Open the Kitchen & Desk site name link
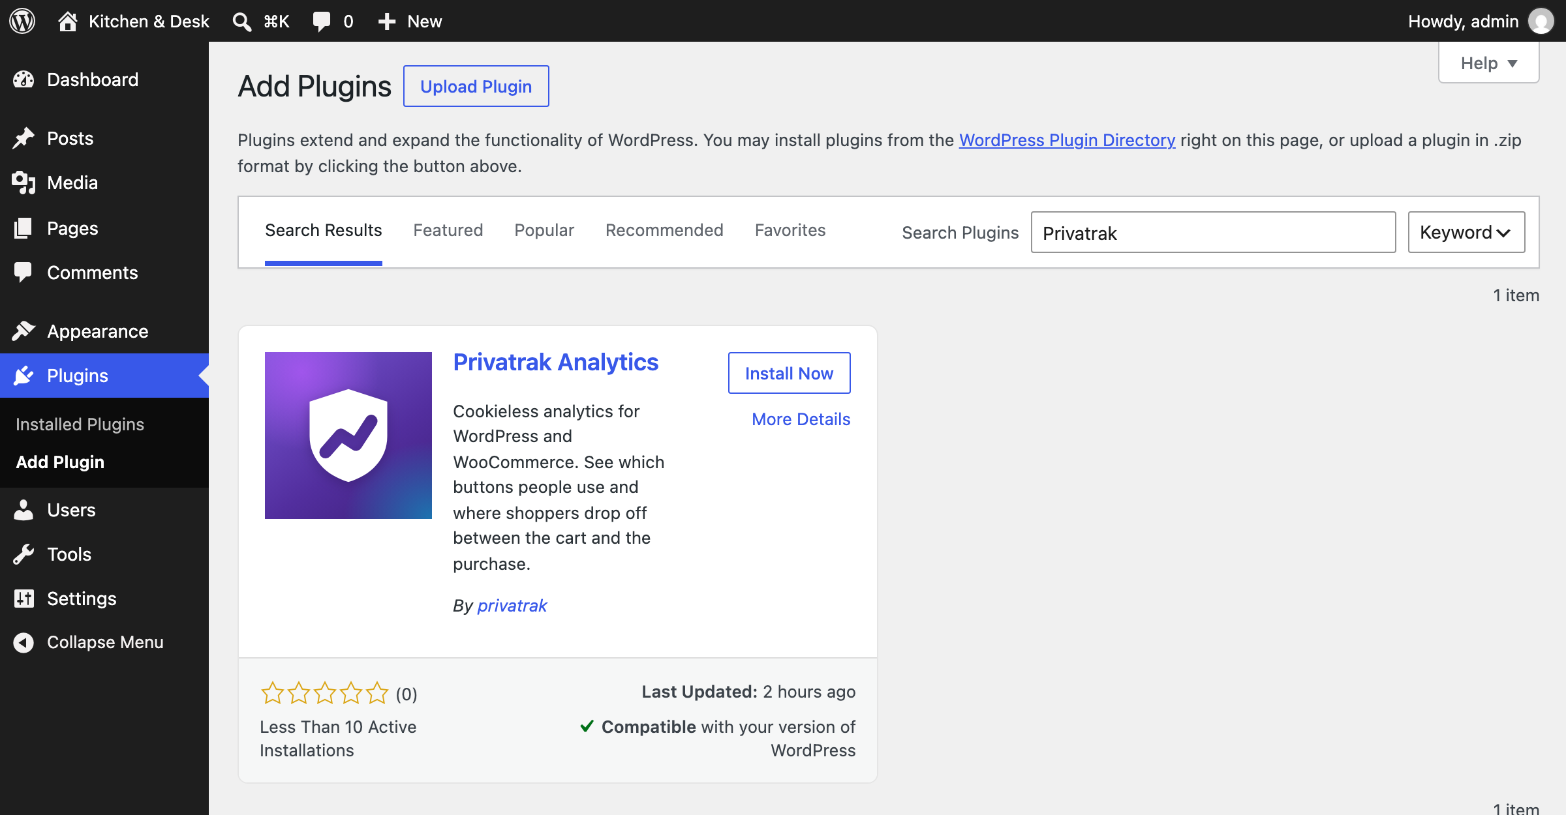This screenshot has width=1566, height=815. [x=149, y=21]
